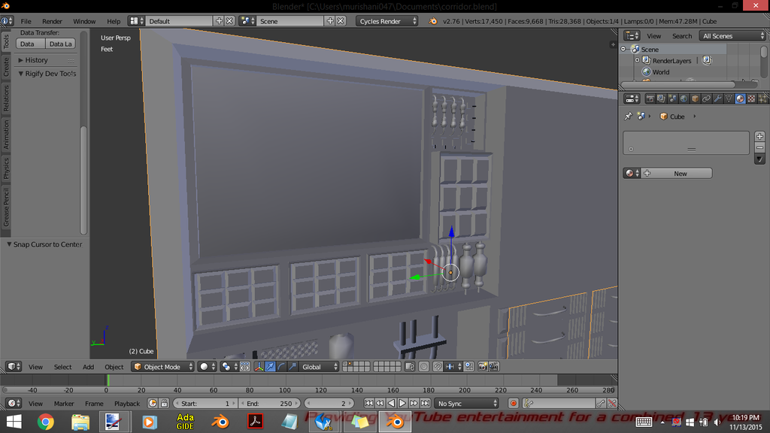Click the add new screen layout plus
Screen dimensions: 770x433
[x=219, y=21]
